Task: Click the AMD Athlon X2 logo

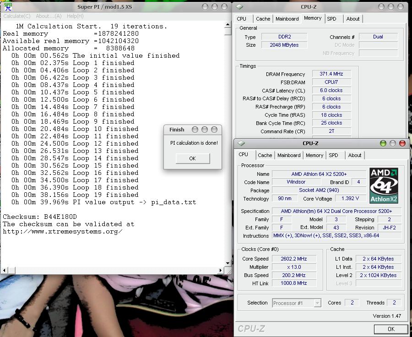Action: (x=384, y=185)
